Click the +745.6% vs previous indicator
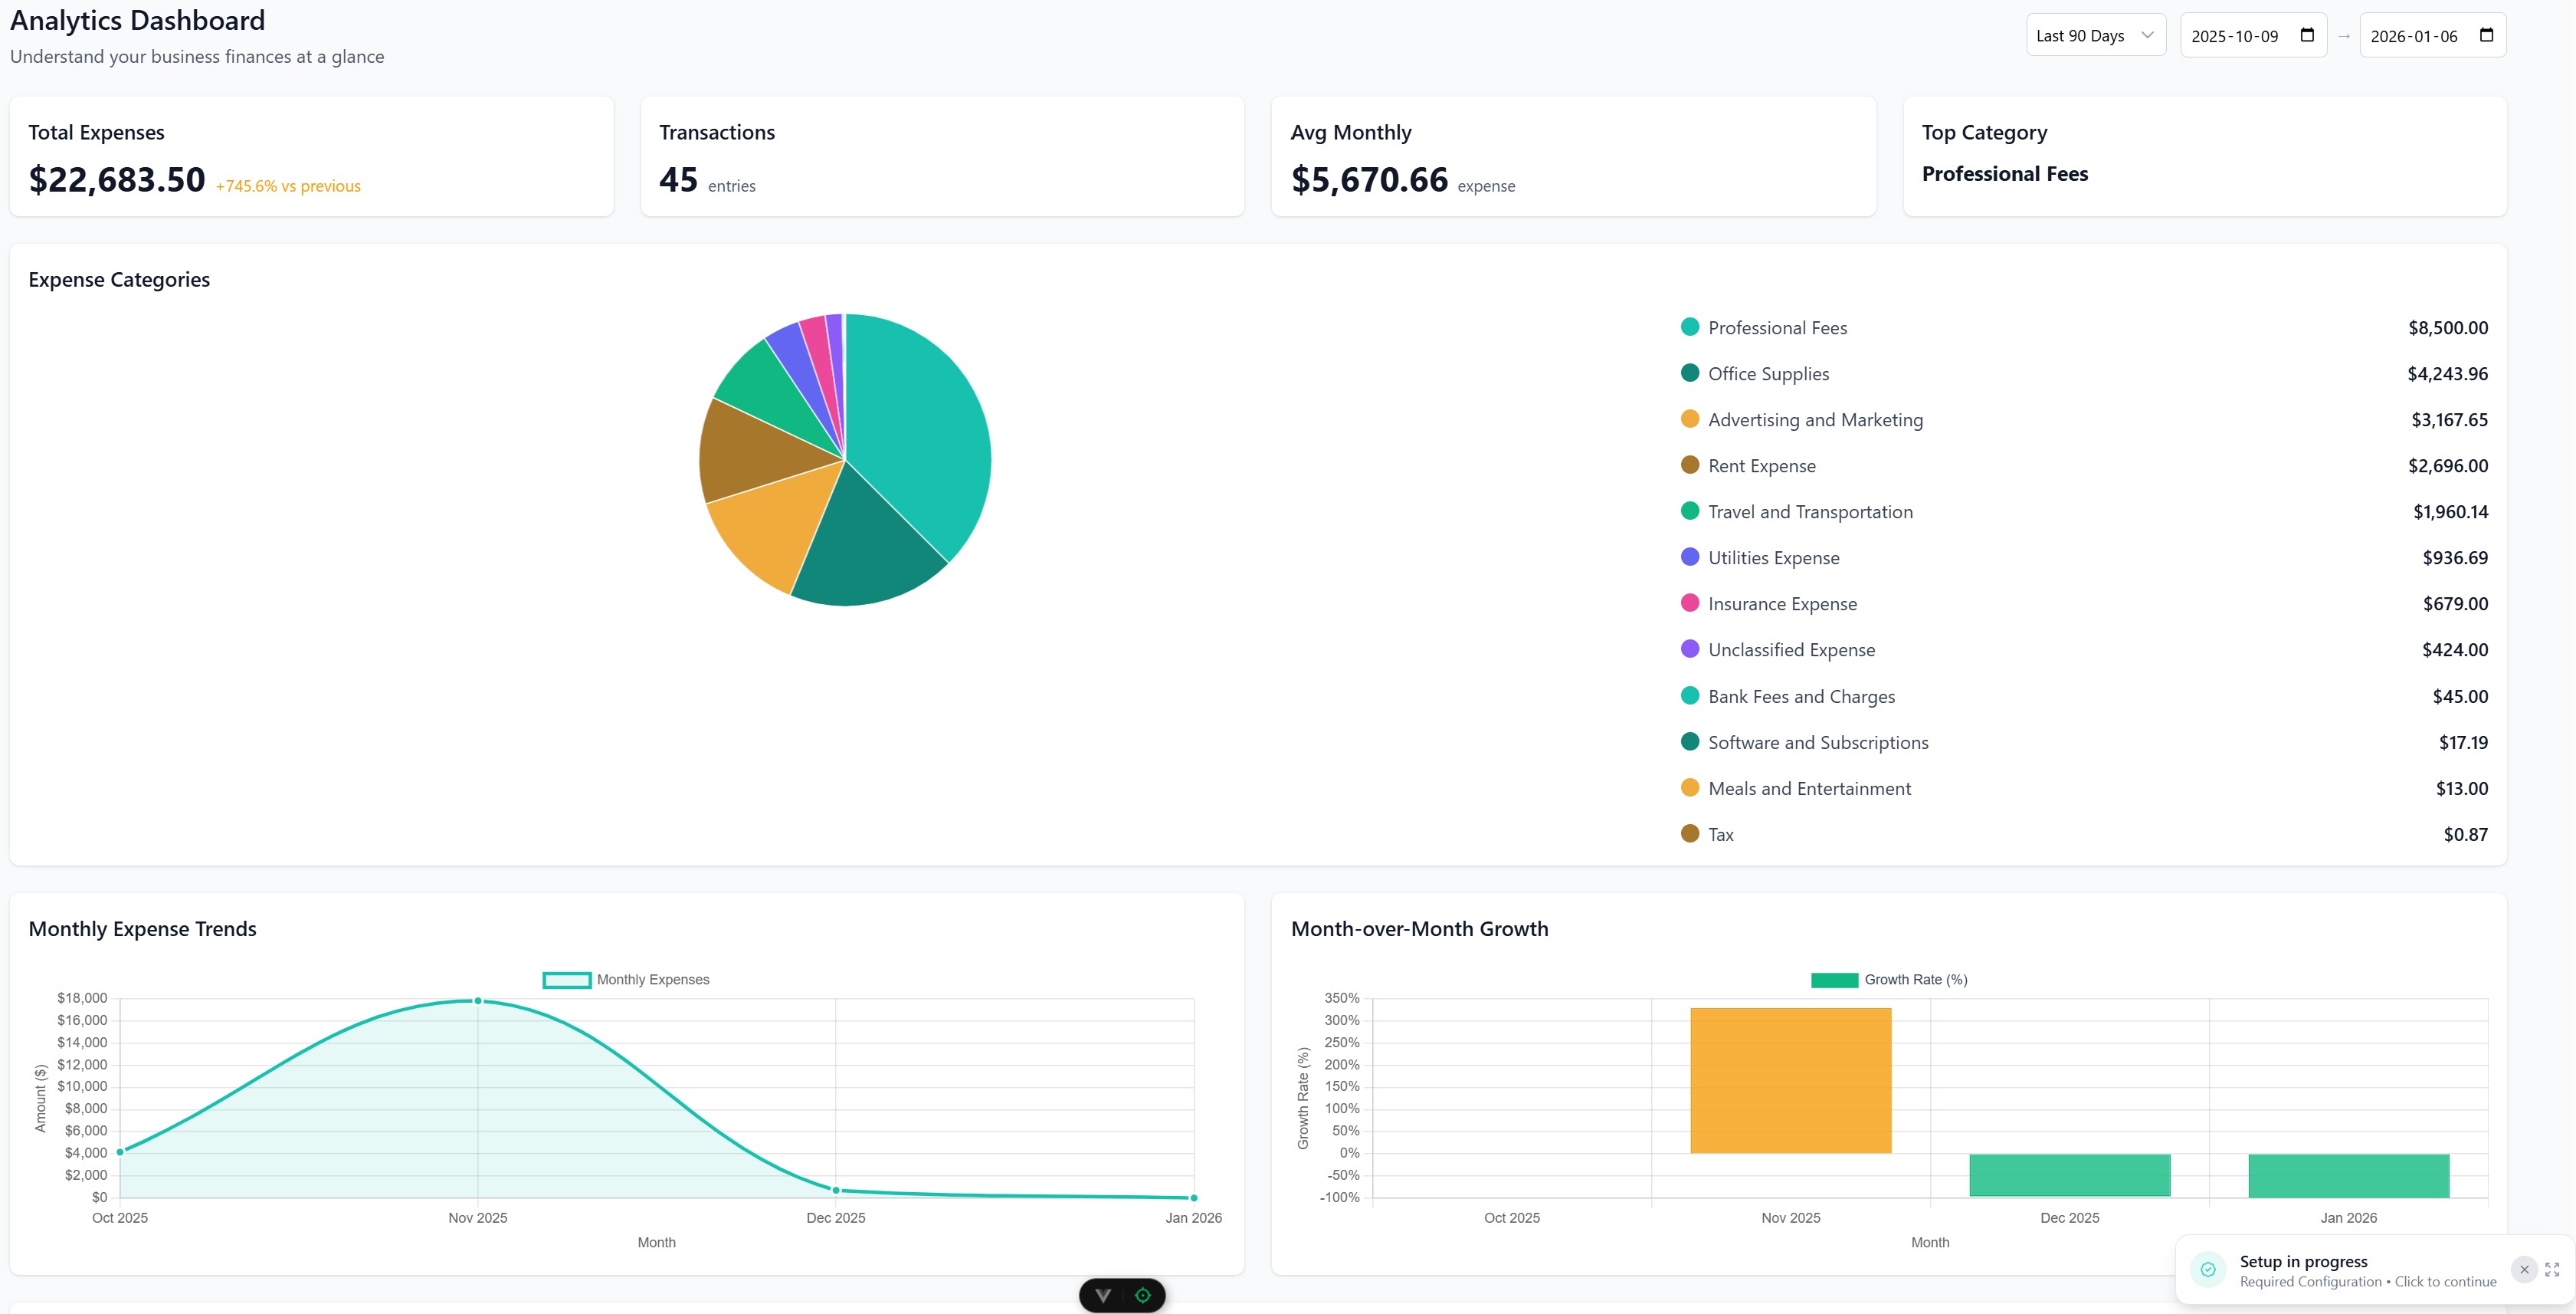The width and height of the screenshot is (2576, 1314). [x=286, y=186]
